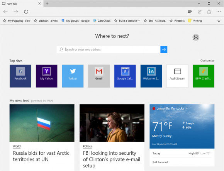The width and height of the screenshot is (224, 171).
Task: Expand the favorites bar overflow chevron
Action: (219, 21)
